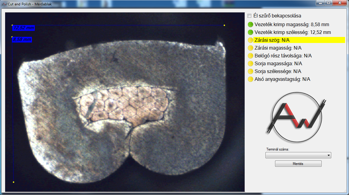Click yellow indicator beside Sorja szélessége

click(x=250, y=72)
